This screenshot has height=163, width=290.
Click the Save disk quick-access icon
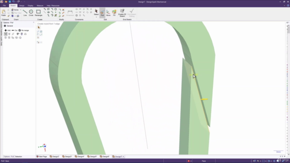[10, 2]
